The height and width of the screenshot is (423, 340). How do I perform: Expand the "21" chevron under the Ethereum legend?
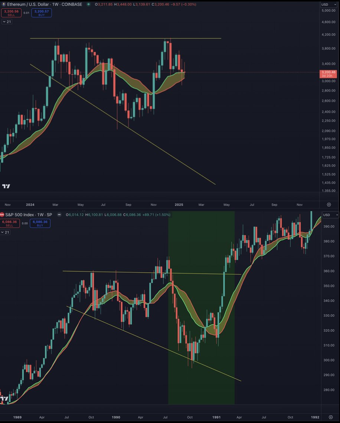[7, 22]
